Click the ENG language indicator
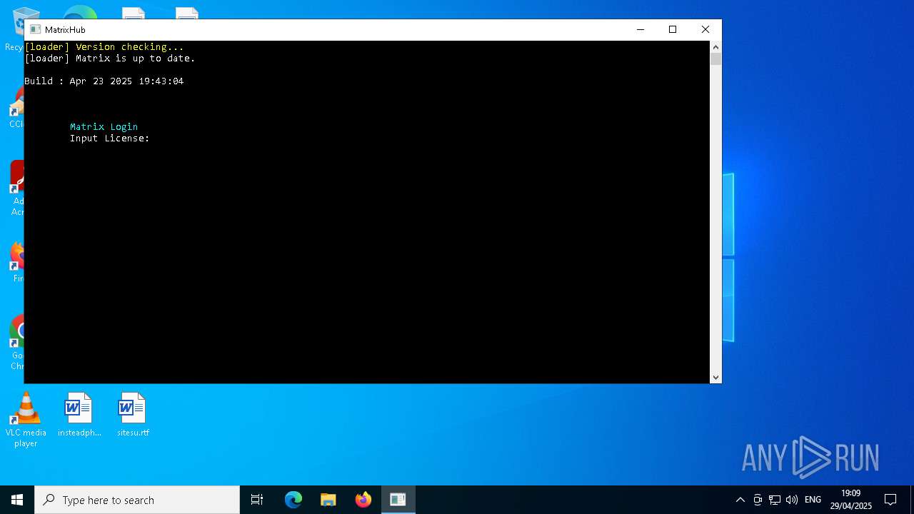The width and height of the screenshot is (914, 514). click(x=813, y=500)
